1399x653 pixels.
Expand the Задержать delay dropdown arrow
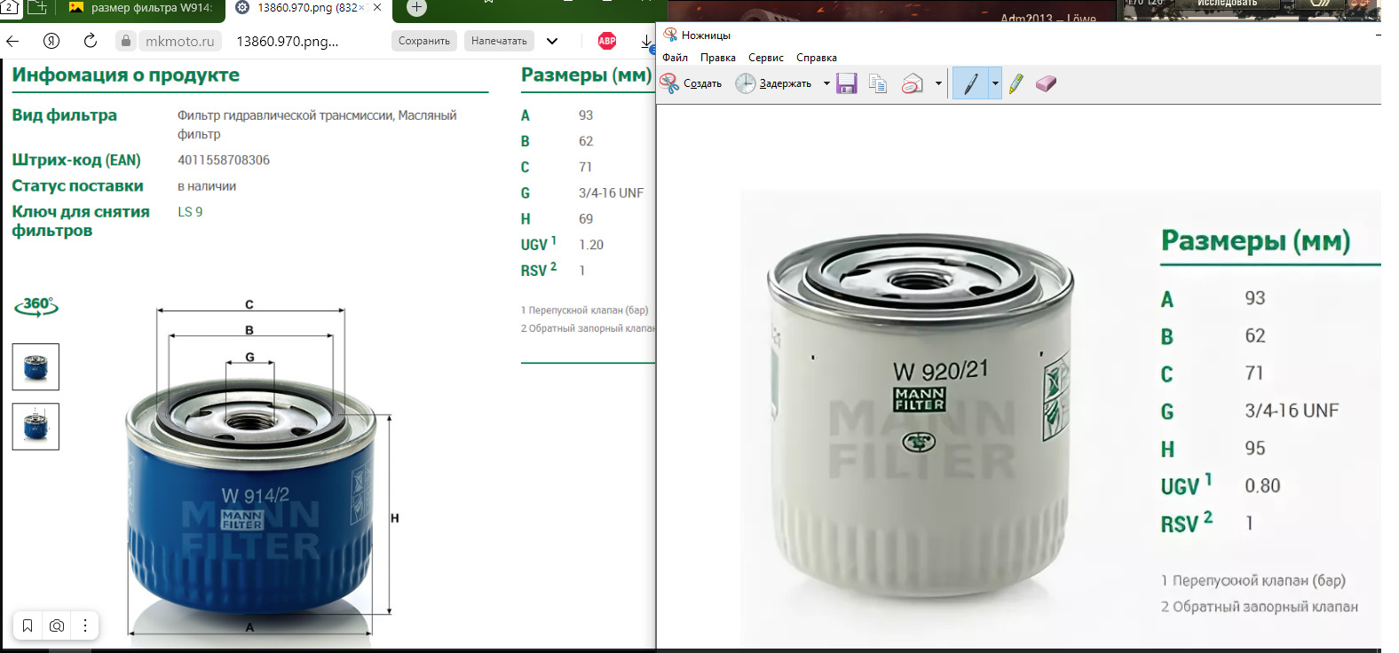pyautogui.click(x=826, y=83)
